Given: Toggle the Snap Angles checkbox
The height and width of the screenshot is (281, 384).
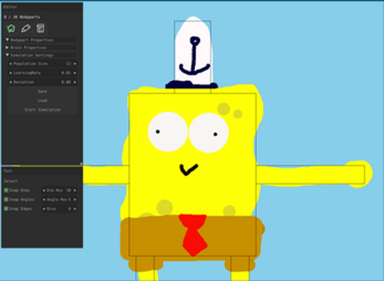Looking at the screenshot, I should click(x=7, y=199).
